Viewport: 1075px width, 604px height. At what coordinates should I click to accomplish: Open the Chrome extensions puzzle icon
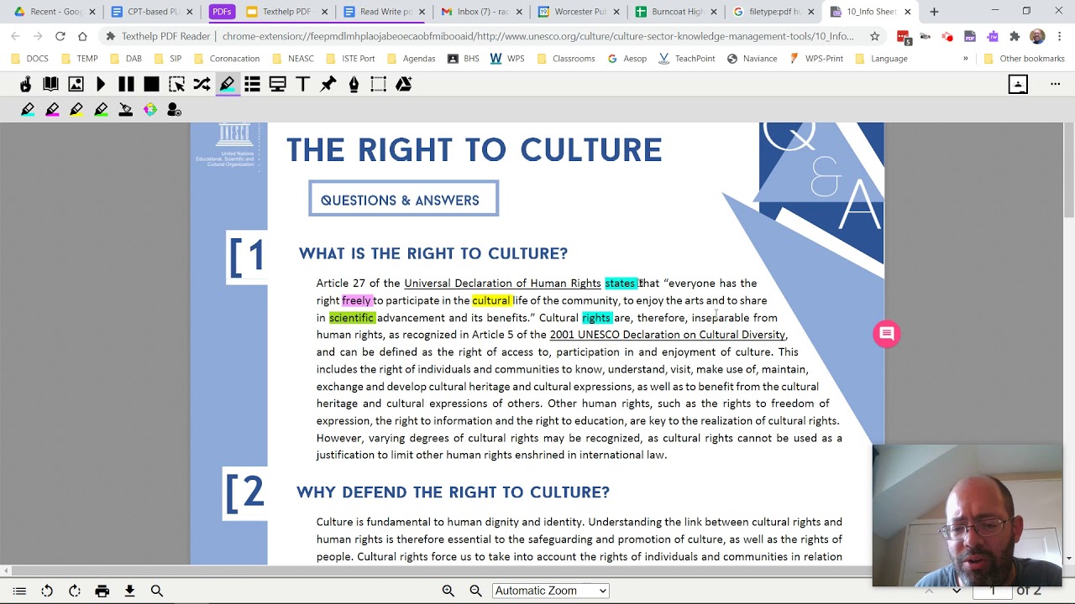1015,36
